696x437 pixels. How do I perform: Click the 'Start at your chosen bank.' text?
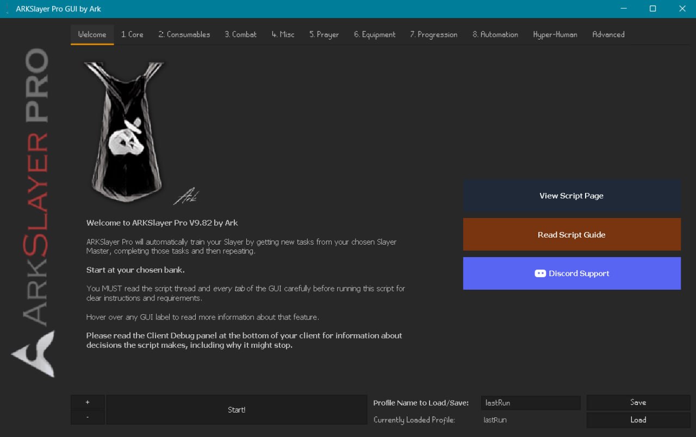[x=135, y=270]
